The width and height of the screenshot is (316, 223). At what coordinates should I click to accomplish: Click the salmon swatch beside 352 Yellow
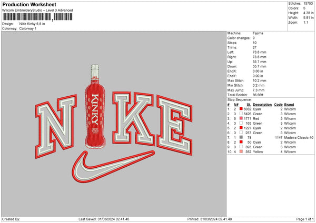point(241,151)
